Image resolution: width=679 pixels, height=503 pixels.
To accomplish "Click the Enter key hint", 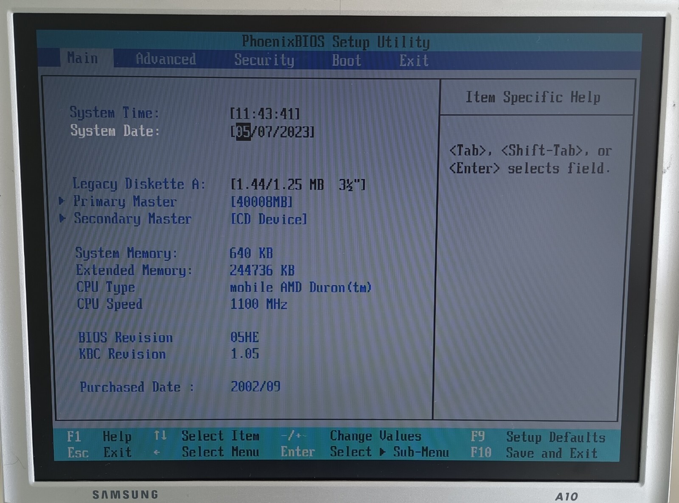I will click(x=297, y=452).
